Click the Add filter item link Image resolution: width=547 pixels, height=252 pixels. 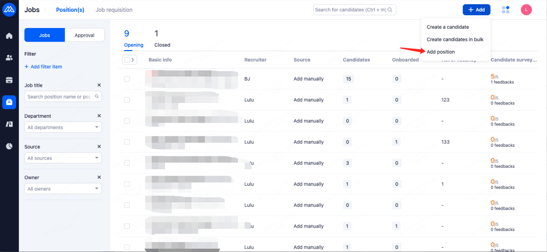tap(43, 67)
